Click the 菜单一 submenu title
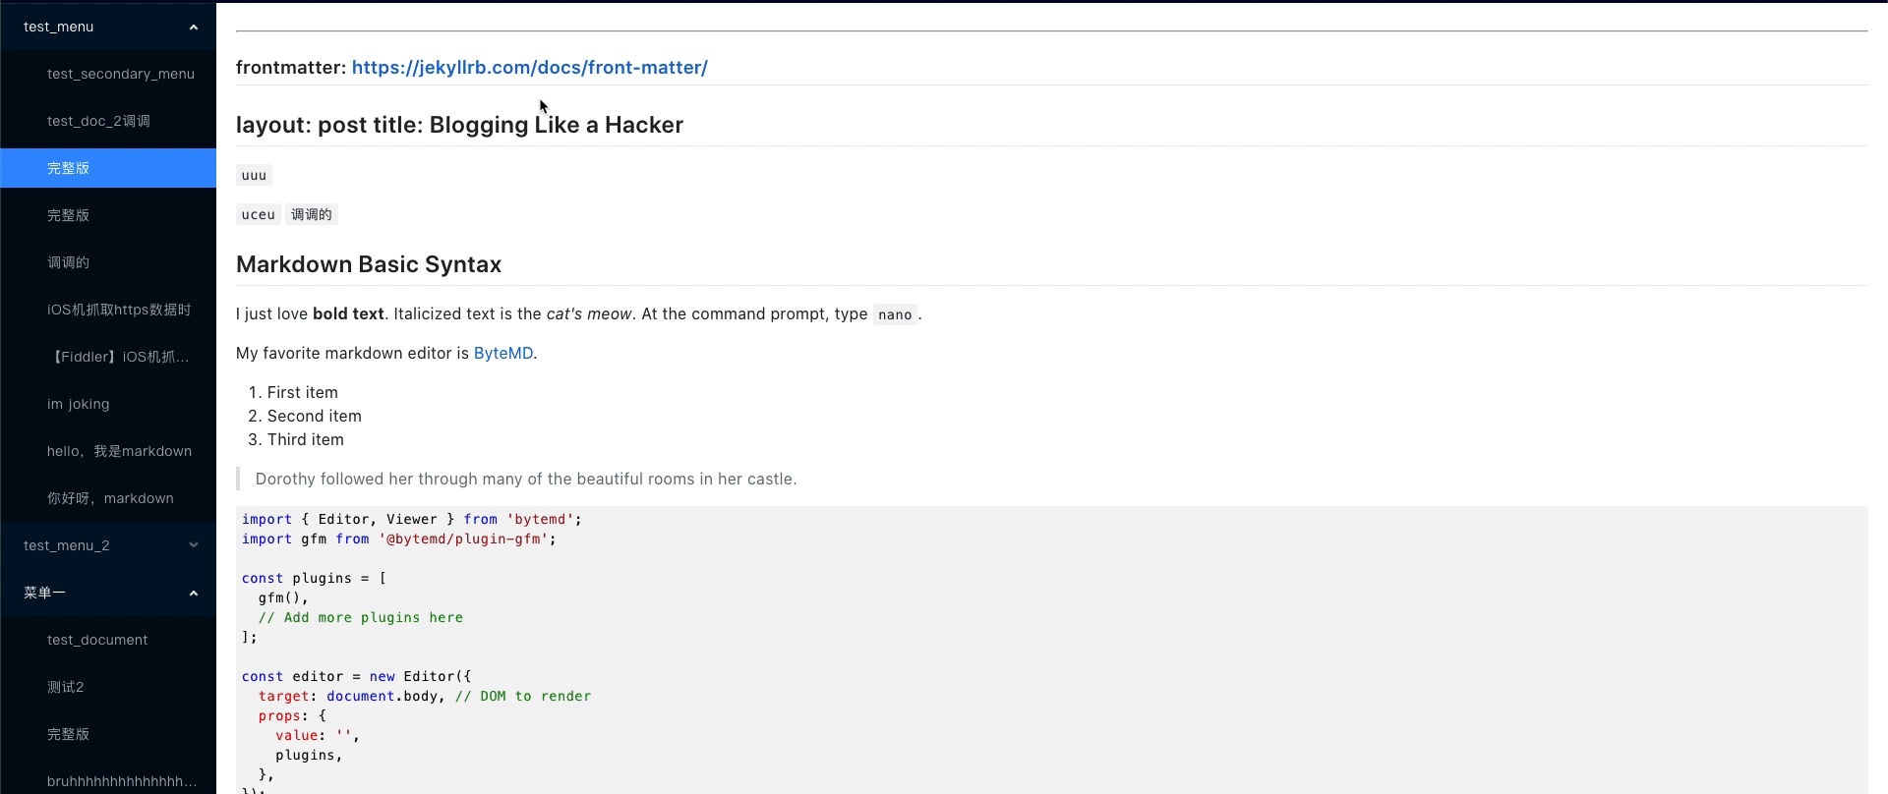The image size is (1888, 794). pos(108,593)
